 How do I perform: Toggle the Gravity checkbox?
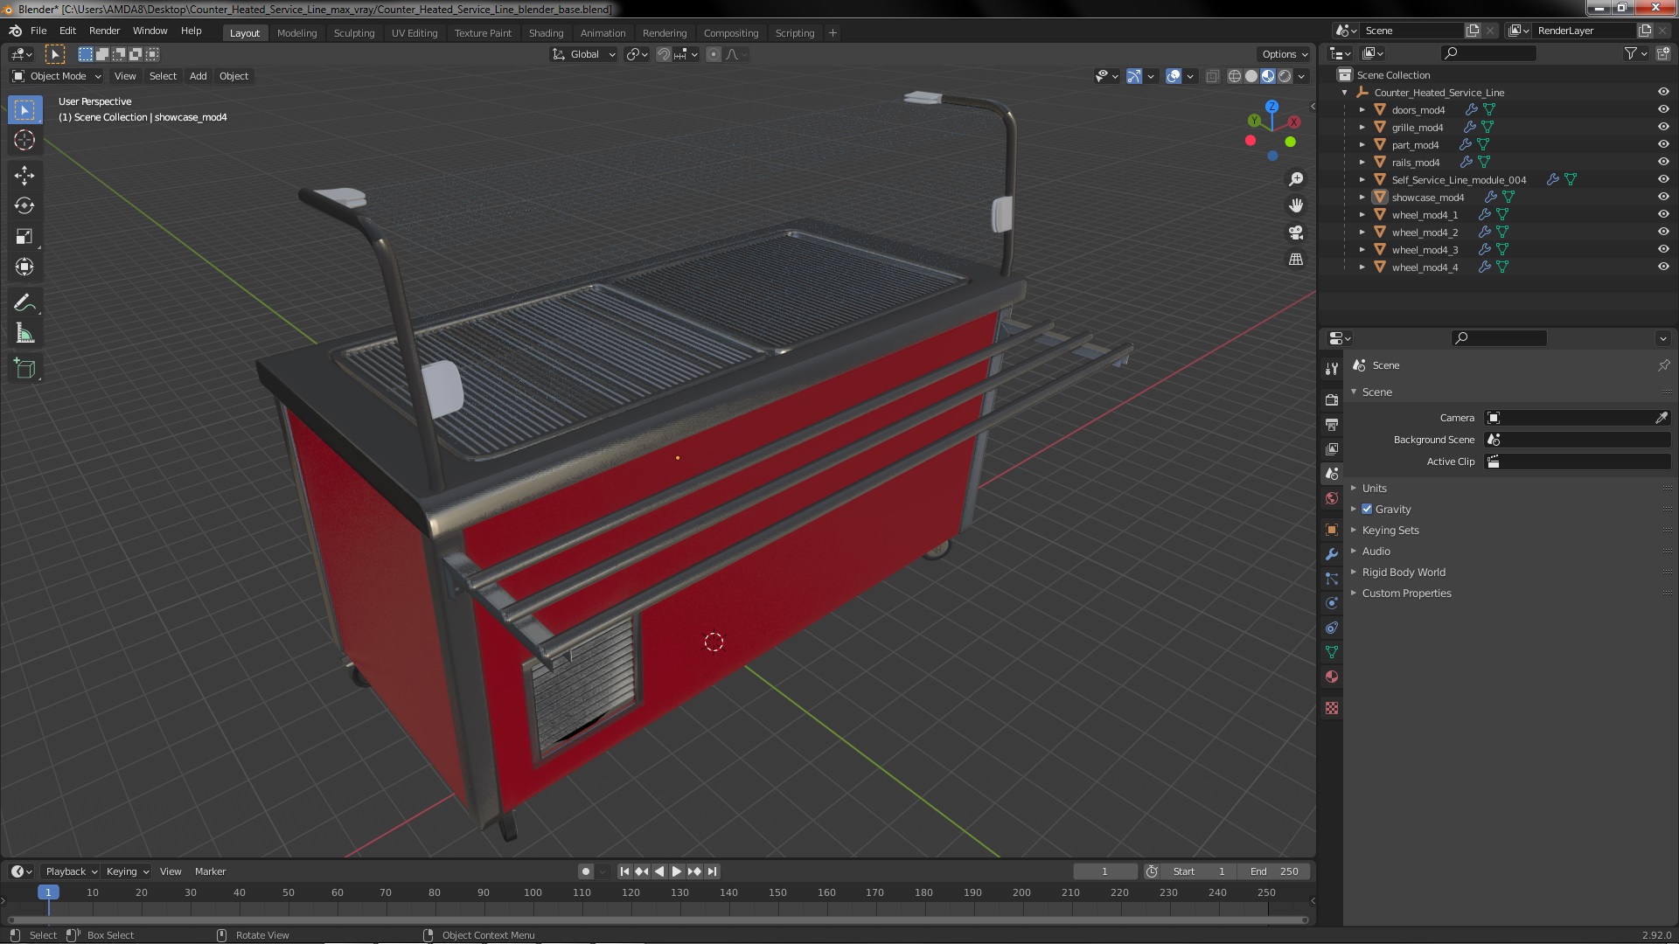tap(1367, 509)
